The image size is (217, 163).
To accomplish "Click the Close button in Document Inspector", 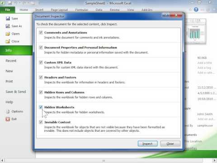I will (170, 144).
